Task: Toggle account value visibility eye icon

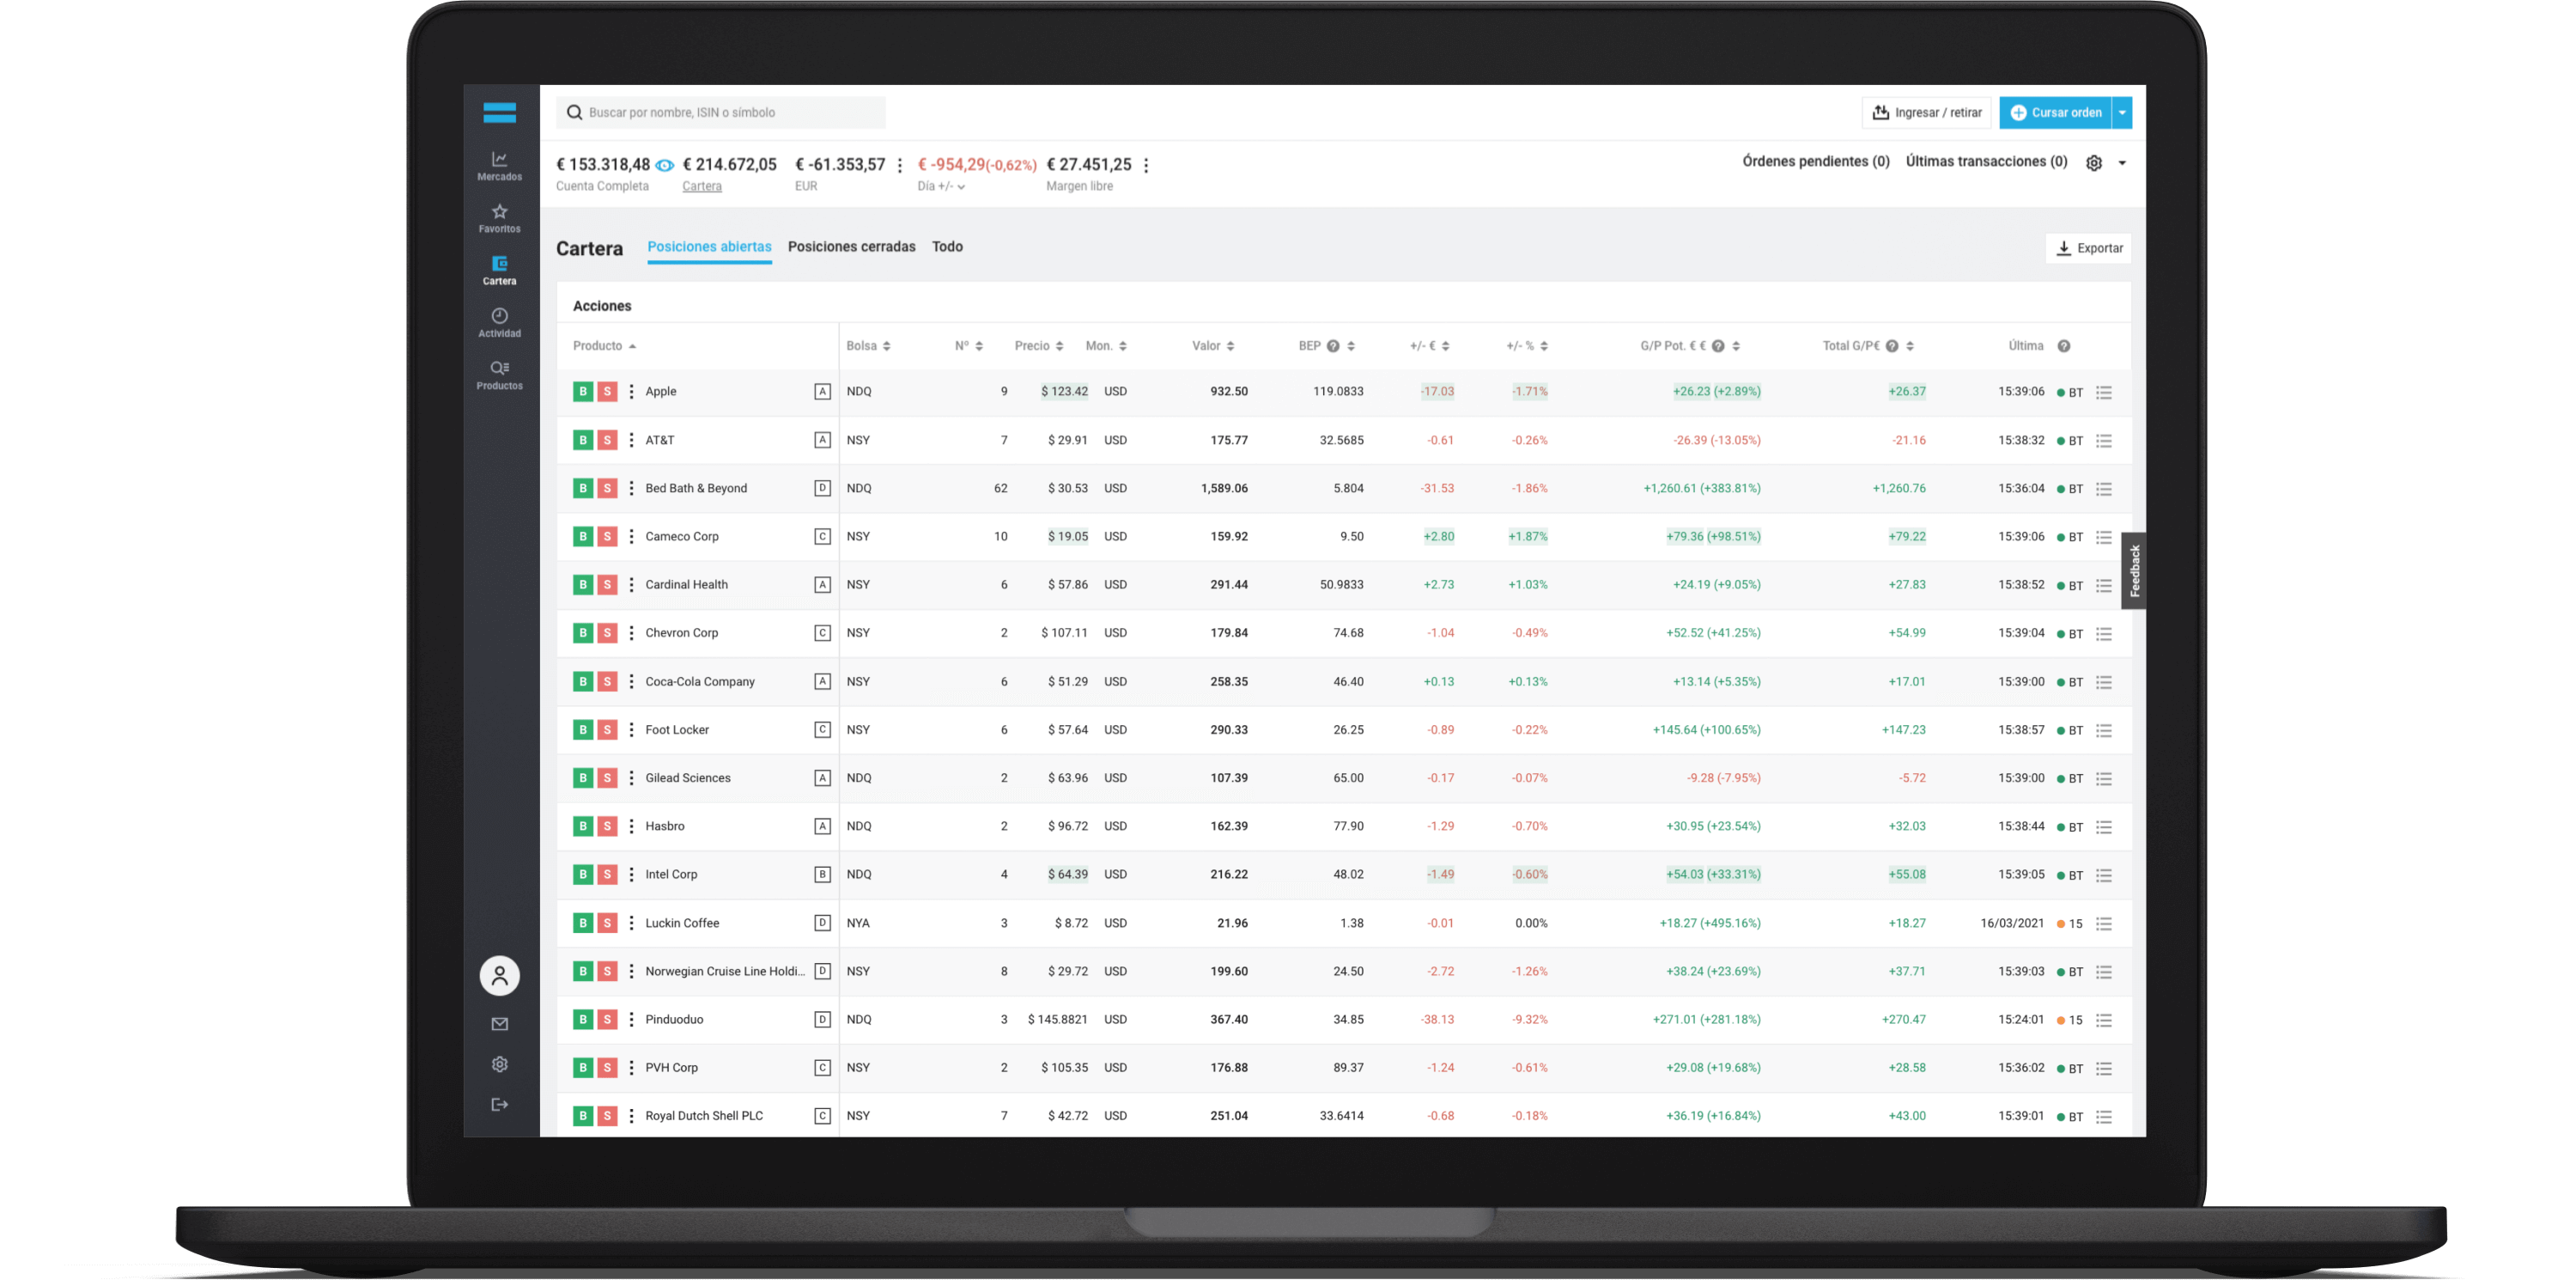Action: point(664,165)
